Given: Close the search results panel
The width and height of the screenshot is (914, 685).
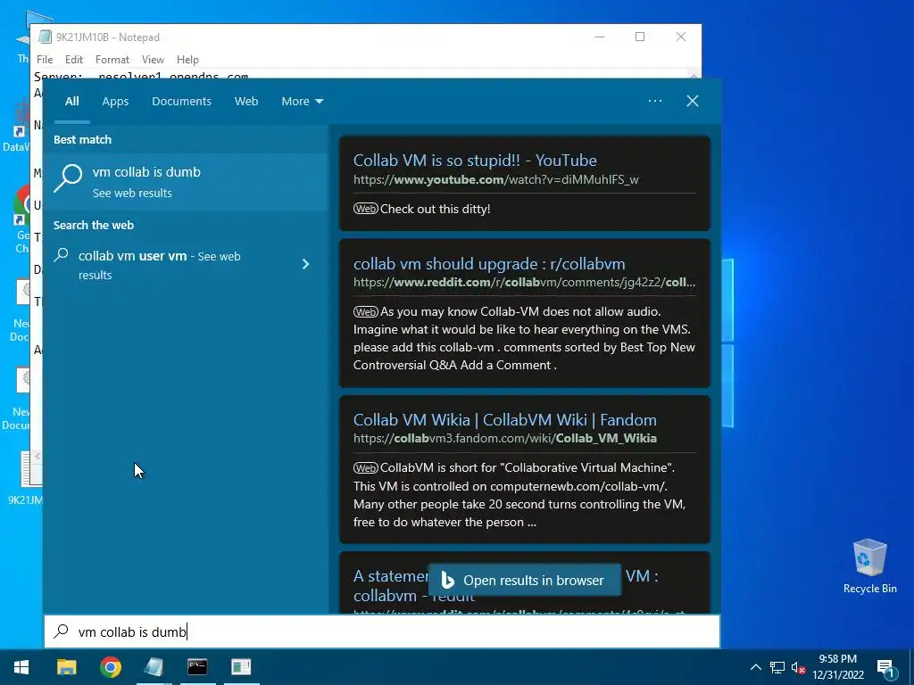Looking at the screenshot, I should point(693,101).
